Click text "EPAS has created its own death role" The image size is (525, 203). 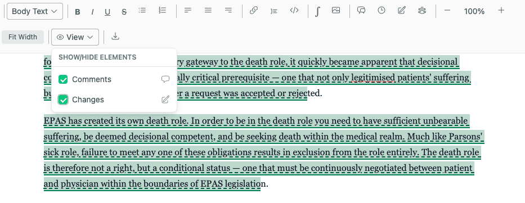pyautogui.click(x=116, y=120)
